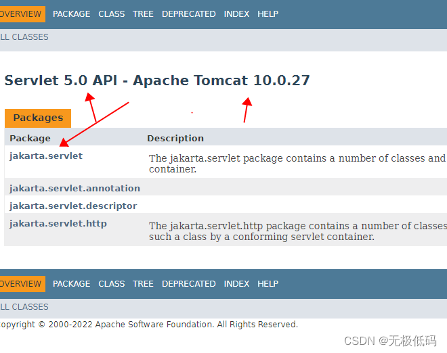Go to PACKAGE in top navigation bar
Screen dimensions: 447x353
point(72,14)
